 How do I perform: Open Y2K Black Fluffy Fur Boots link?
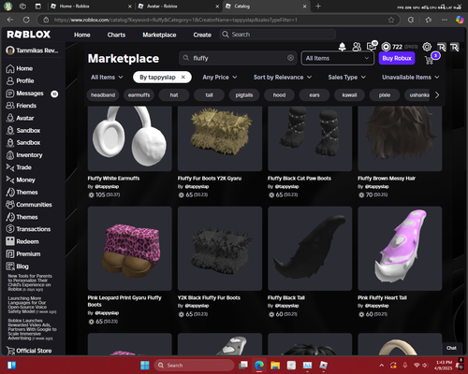pyautogui.click(x=209, y=297)
